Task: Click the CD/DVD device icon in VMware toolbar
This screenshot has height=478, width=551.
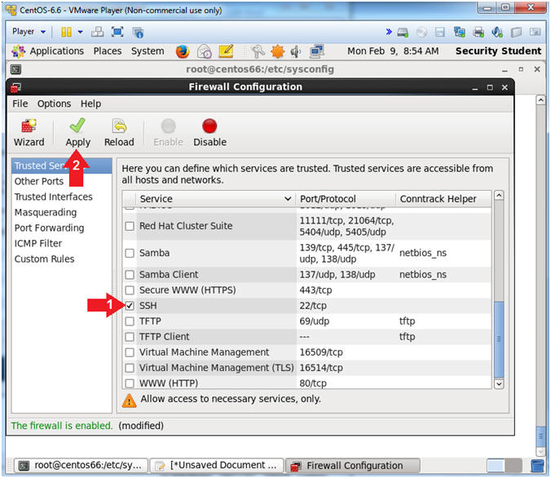Action: click(x=421, y=33)
